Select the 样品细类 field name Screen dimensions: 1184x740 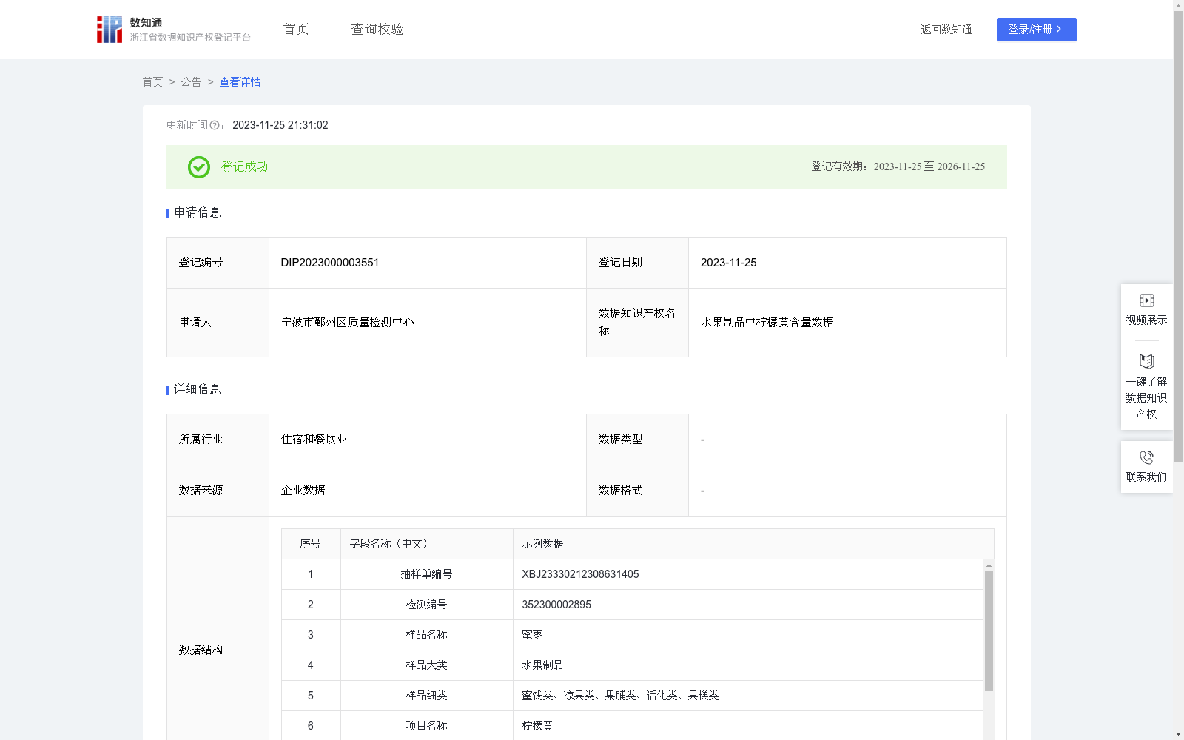pyautogui.click(x=426, y=696)
